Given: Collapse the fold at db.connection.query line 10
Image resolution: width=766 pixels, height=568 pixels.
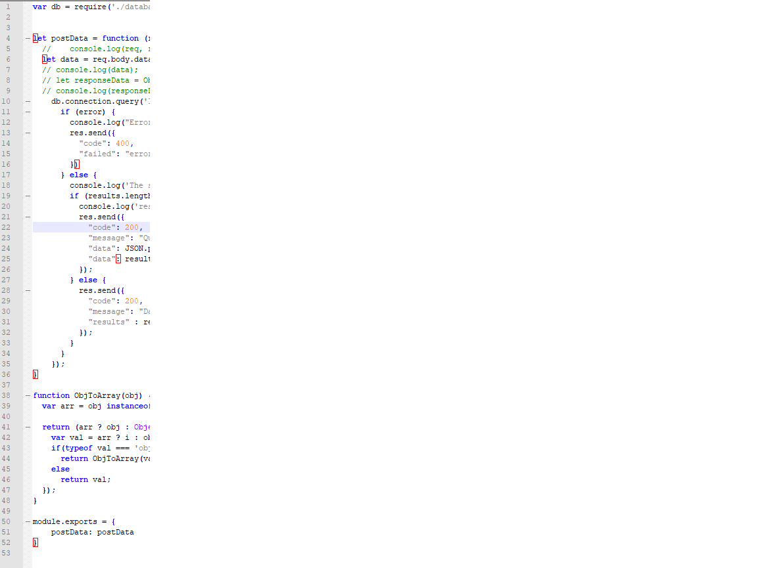Looking at the screenshot, I should [28, 102].
